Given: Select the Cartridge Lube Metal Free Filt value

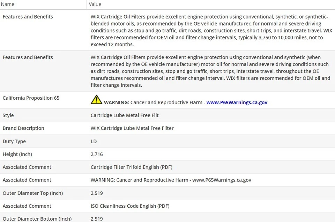Looking at the screenshot, I should click(125, 115).
